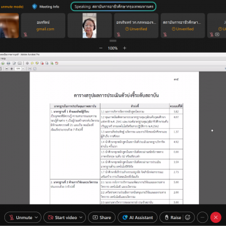Click the score 3.82 cell
The image size is (226, 226).
[x=176, y=112]
